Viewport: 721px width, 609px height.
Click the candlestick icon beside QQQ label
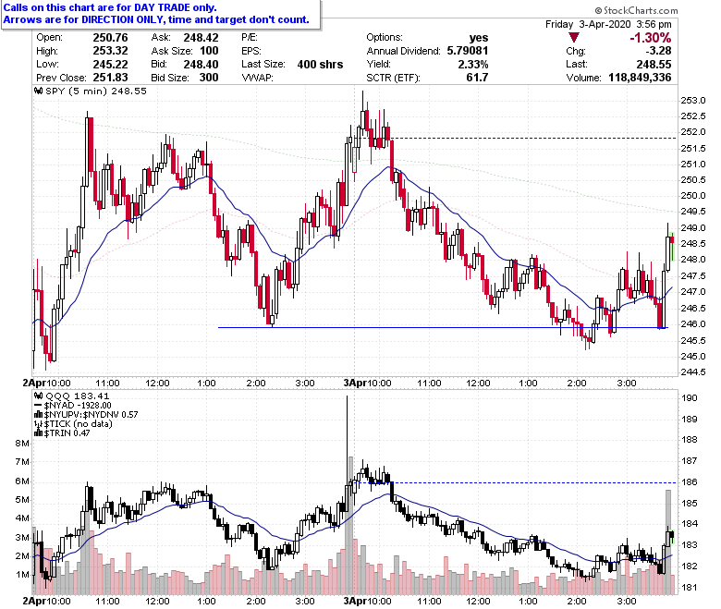pos(39,396)
